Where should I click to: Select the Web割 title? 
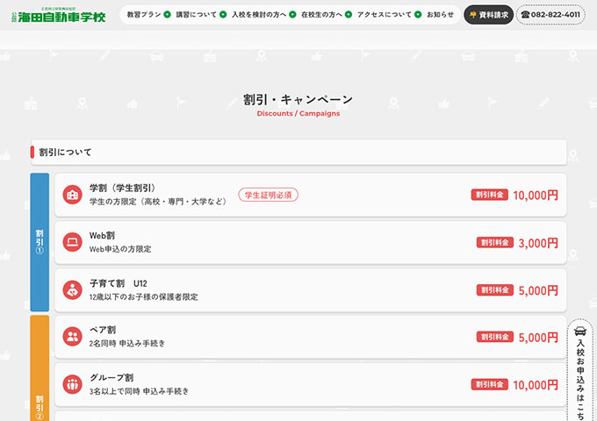(x=102, y=236)
